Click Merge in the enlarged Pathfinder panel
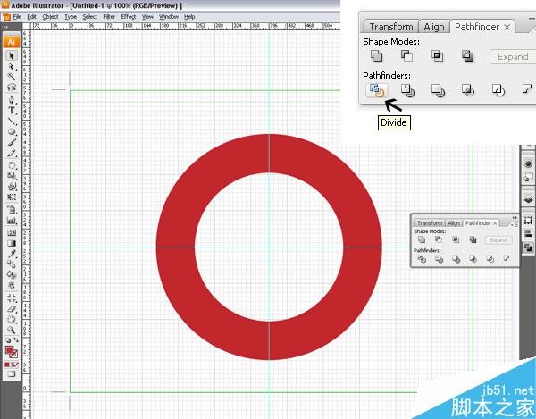The height and width of the screenshot is (419, 536). tap(438, 90)
